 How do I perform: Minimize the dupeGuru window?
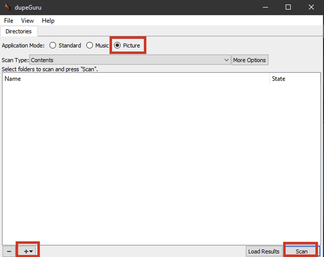(265, 7)
